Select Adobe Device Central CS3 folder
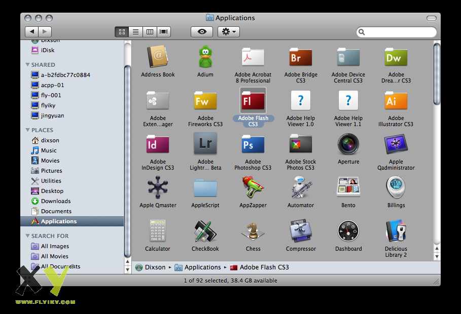 click(348, 57)
